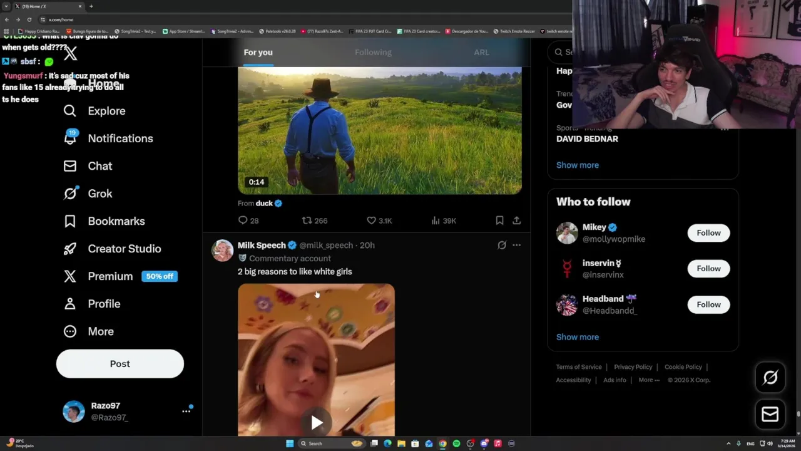The image size is (801, 451).
Task: Click the Grok icon on Milk Speech post
Action: (x=501, y=246)
